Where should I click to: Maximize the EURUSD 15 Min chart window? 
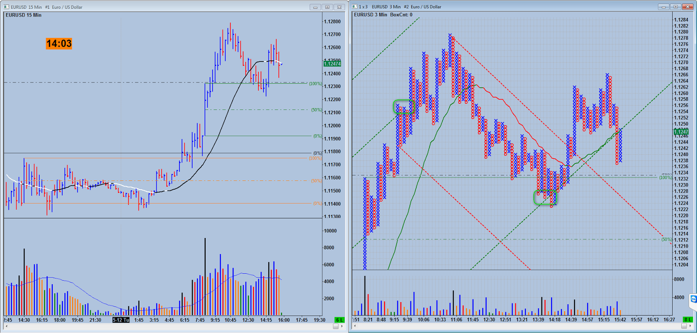pos(327,7)
